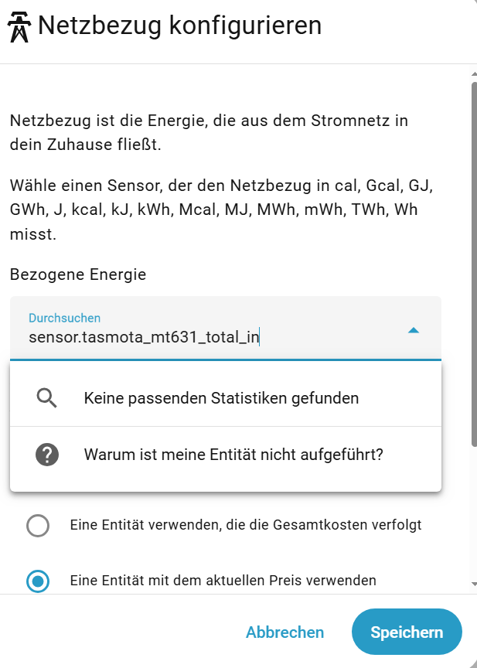Click the transmission tower icon in header
Image resolution: width=477 pixels, height=668 pixels.
pyautogui.click(x=19, y=29)
